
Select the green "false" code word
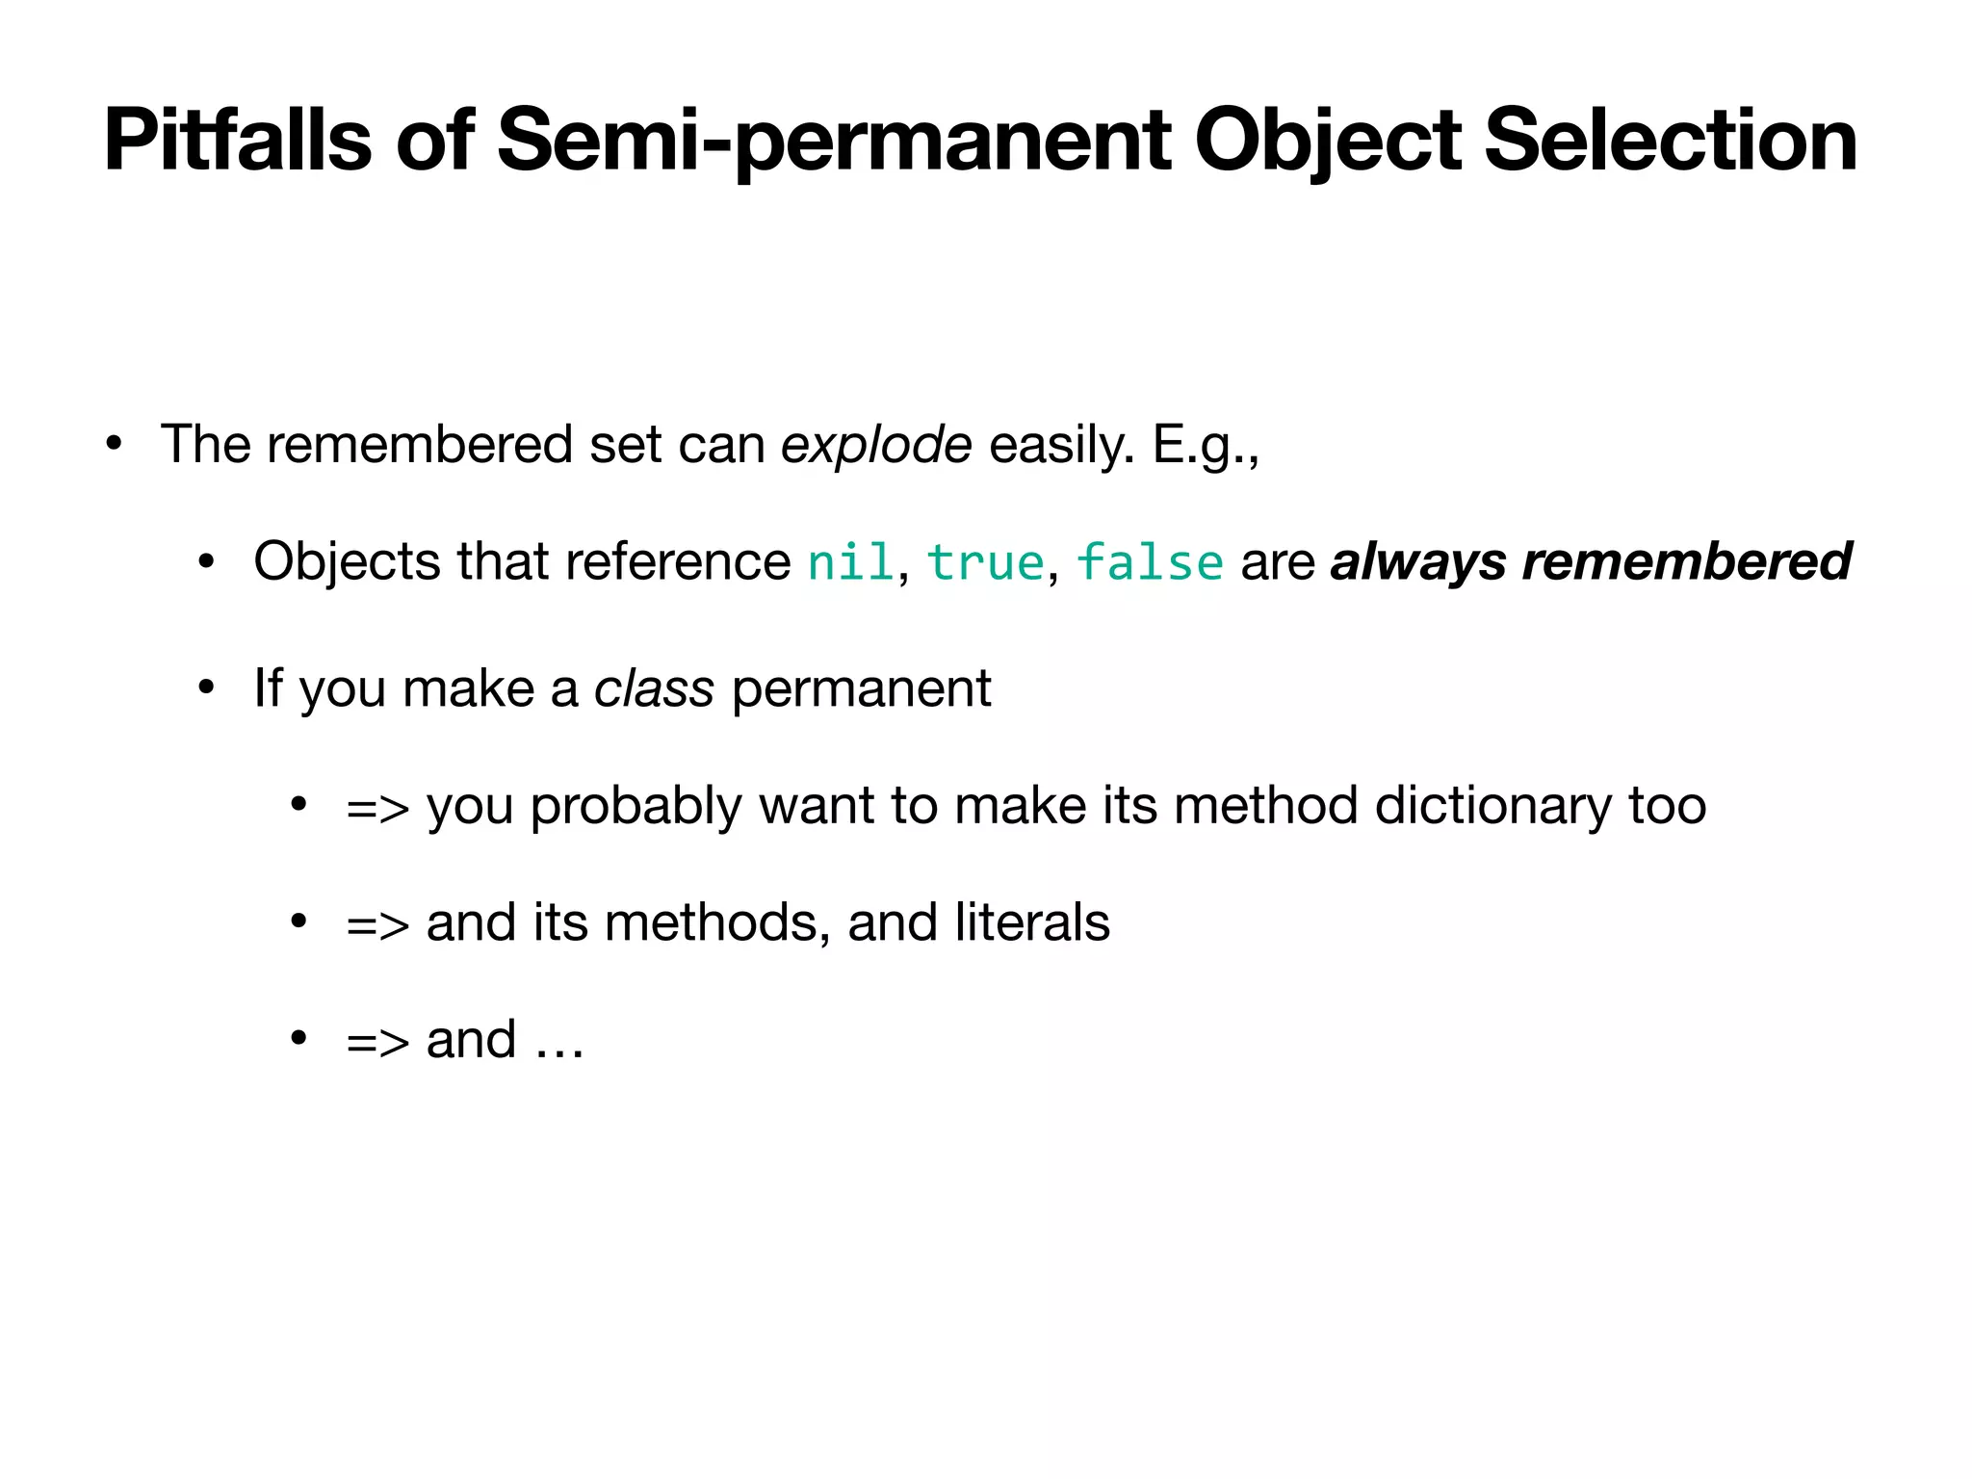[1150, 561]
